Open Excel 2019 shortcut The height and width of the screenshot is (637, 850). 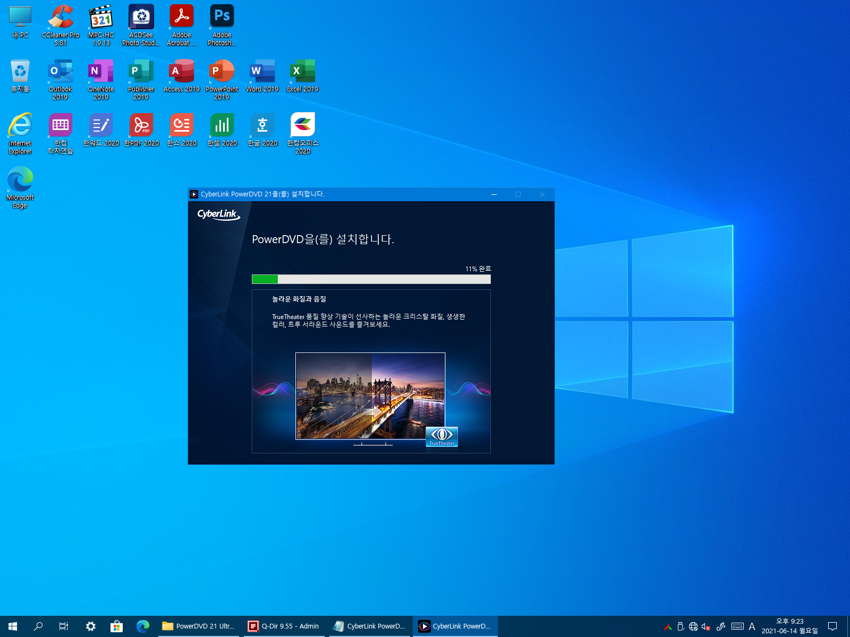tap(303, 76)
